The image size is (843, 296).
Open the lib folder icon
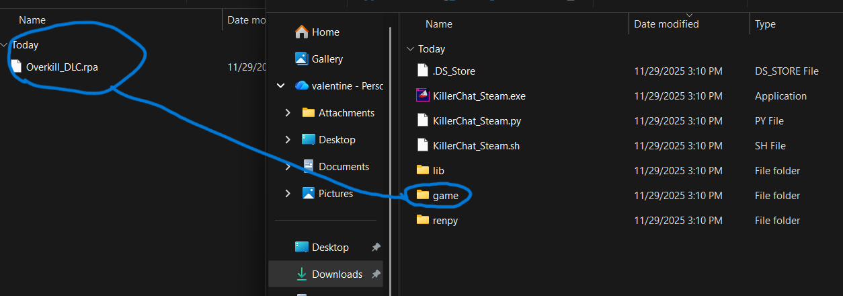click(x=422, y=170)
